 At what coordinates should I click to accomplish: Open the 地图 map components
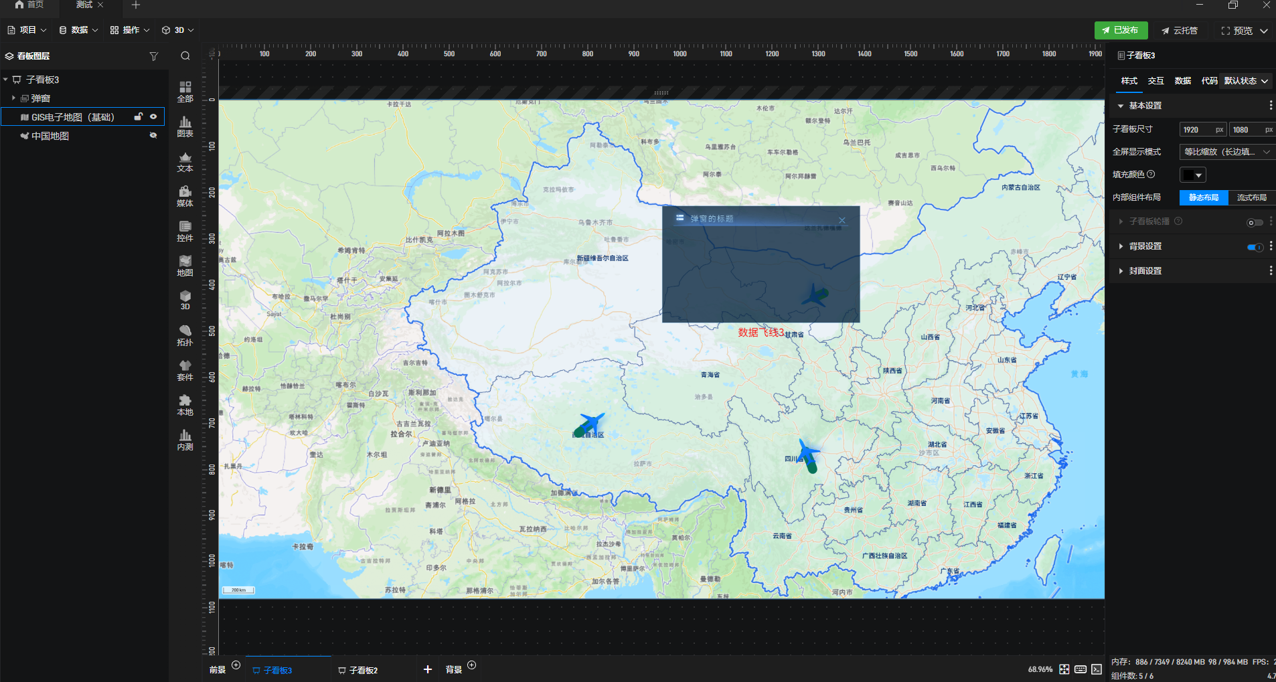[x=185, y=266]
